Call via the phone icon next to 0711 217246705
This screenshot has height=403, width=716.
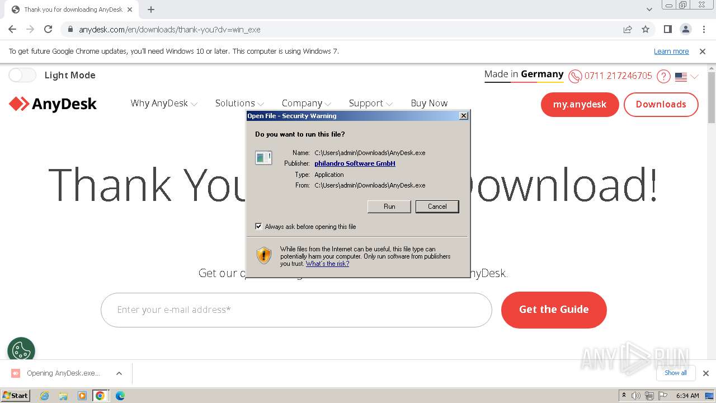(575, 76)
